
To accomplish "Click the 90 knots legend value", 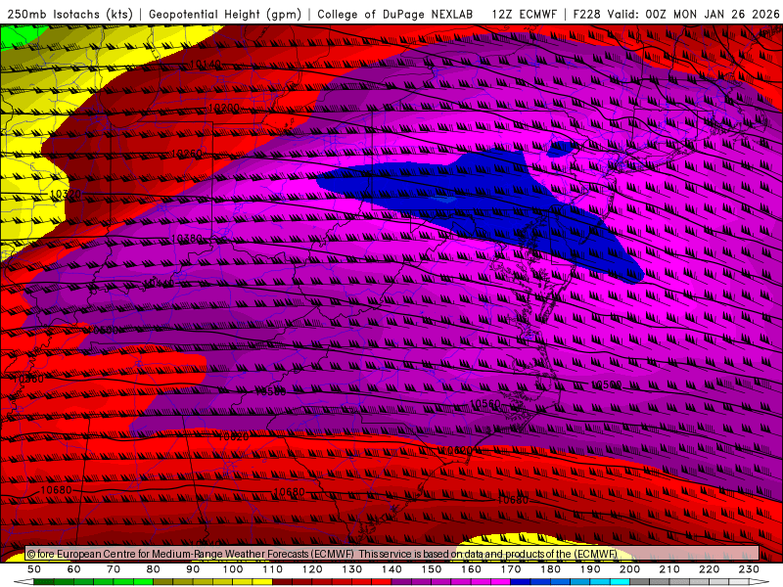I will click(193, 569).
